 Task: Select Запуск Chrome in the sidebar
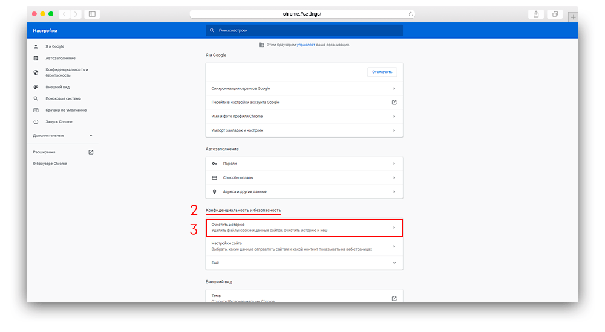pyautogui.click(x=59, y=122)
